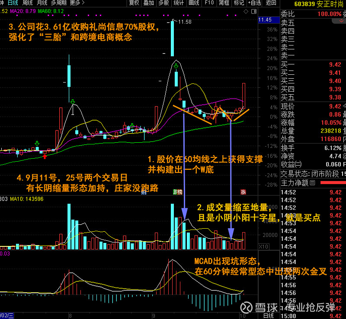
Task: Click the MA20: 8.79 indicator label
Action: [23, 11]
